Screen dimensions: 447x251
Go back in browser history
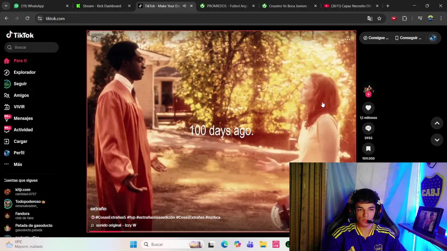coord(6,18)
